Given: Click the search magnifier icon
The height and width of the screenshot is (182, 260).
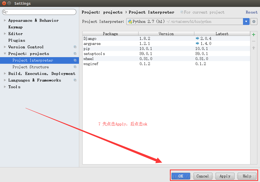Looking at the screenshot, I should tap(5, 12).
